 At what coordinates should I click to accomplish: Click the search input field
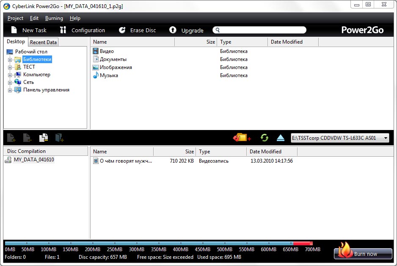pos(259,30)
